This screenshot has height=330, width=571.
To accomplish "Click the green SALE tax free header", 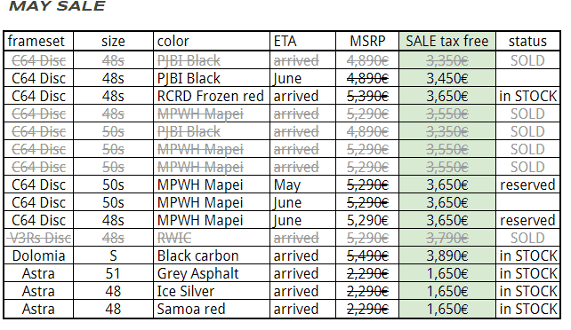I will tap(447, 41).
